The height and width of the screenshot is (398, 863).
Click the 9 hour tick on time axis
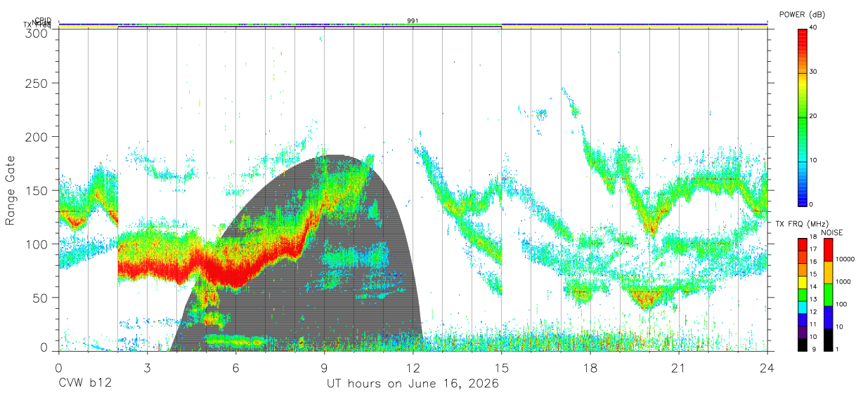(324, 368)
